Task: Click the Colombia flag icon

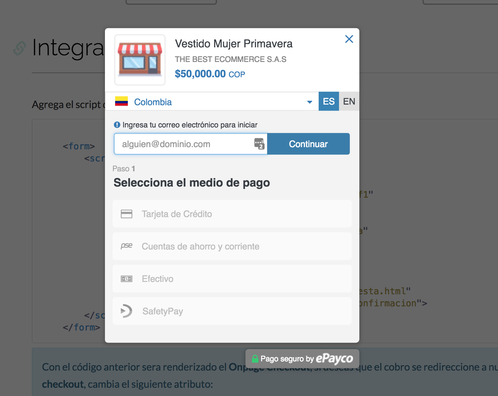Action: (x=121, y=101)
